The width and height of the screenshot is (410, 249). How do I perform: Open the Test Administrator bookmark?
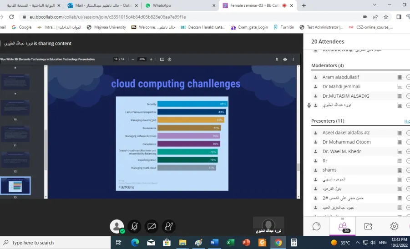coord(321,27)
